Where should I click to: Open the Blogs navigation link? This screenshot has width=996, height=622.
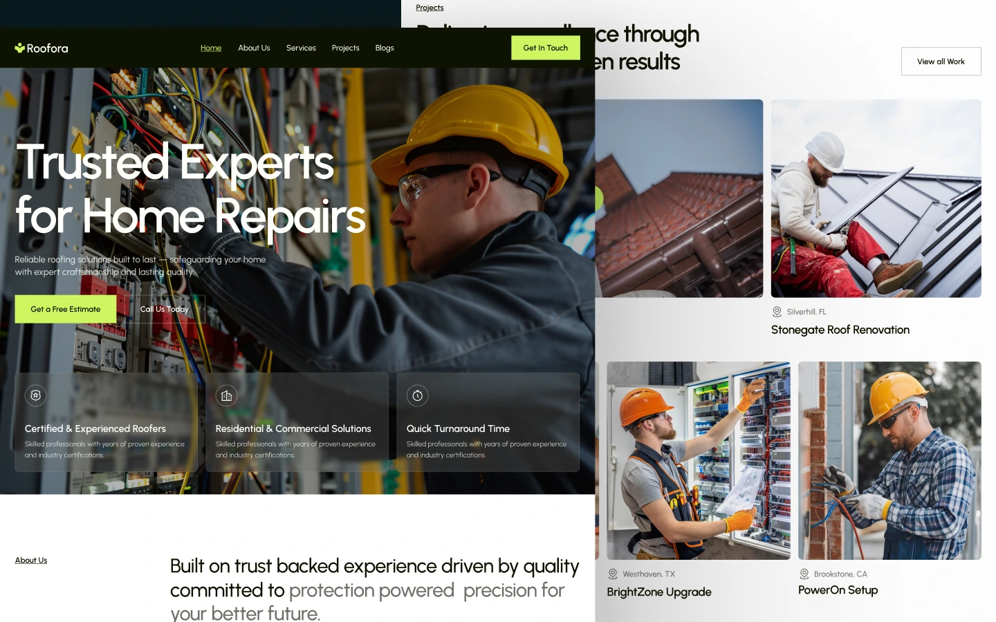385,48
